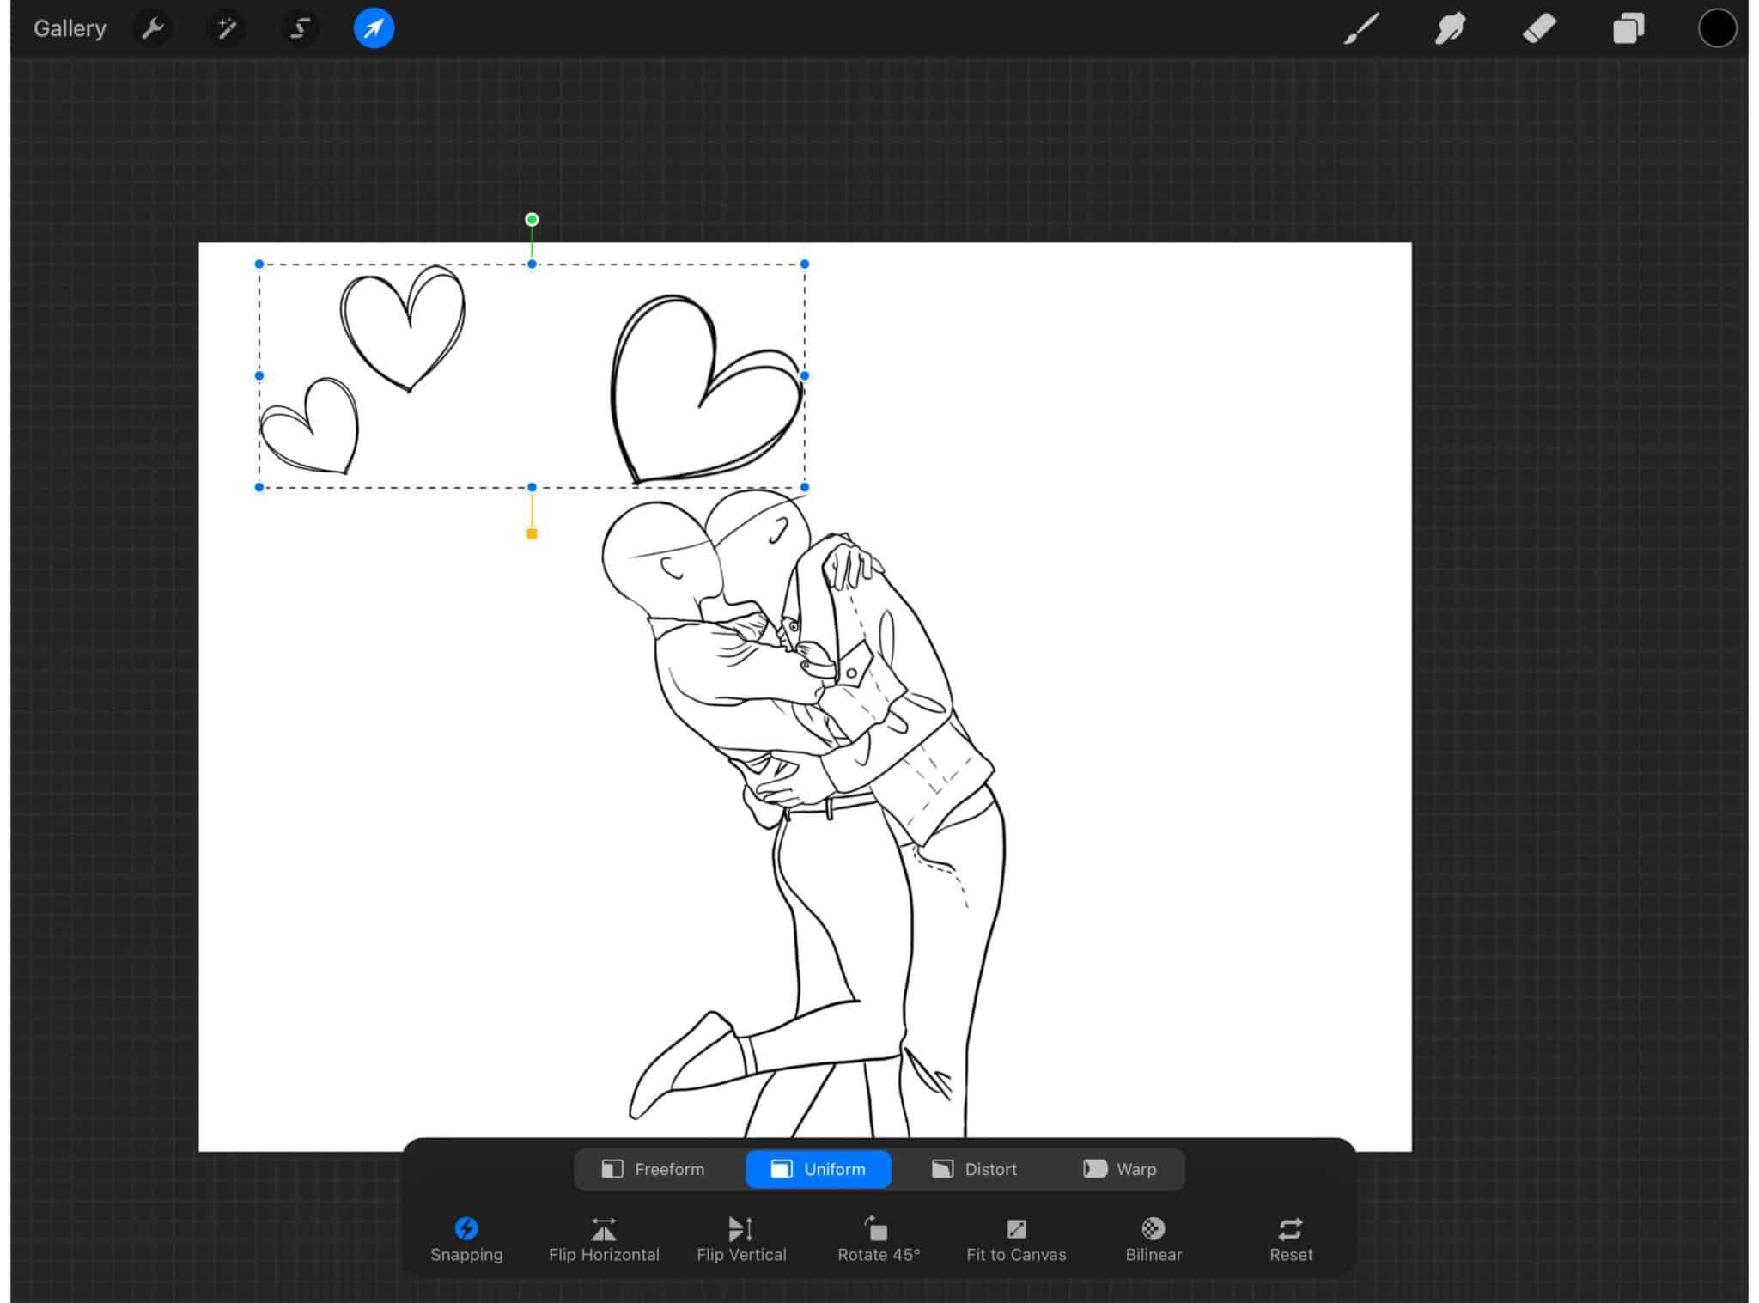This screenshot has height=1303, width=1759.
Task: Select the Smudge tool
Action: pos(1451,28)
